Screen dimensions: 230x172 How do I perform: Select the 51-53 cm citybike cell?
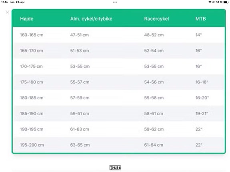(80, 51)
